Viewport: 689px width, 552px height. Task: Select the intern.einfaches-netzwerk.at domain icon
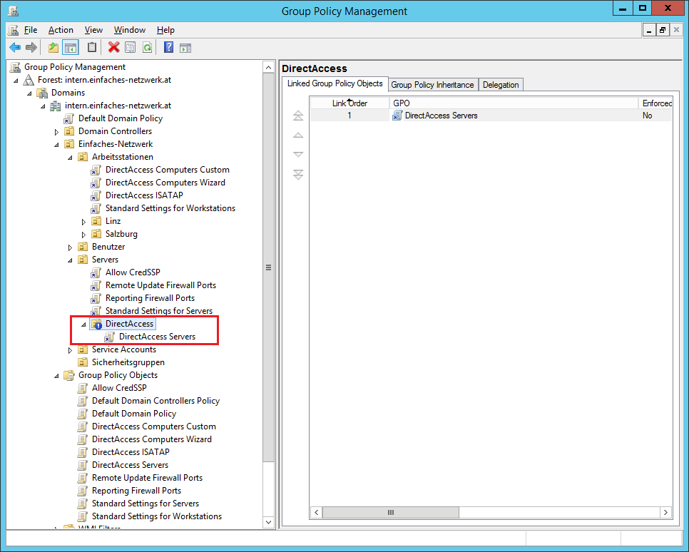[x=56, y=106]
